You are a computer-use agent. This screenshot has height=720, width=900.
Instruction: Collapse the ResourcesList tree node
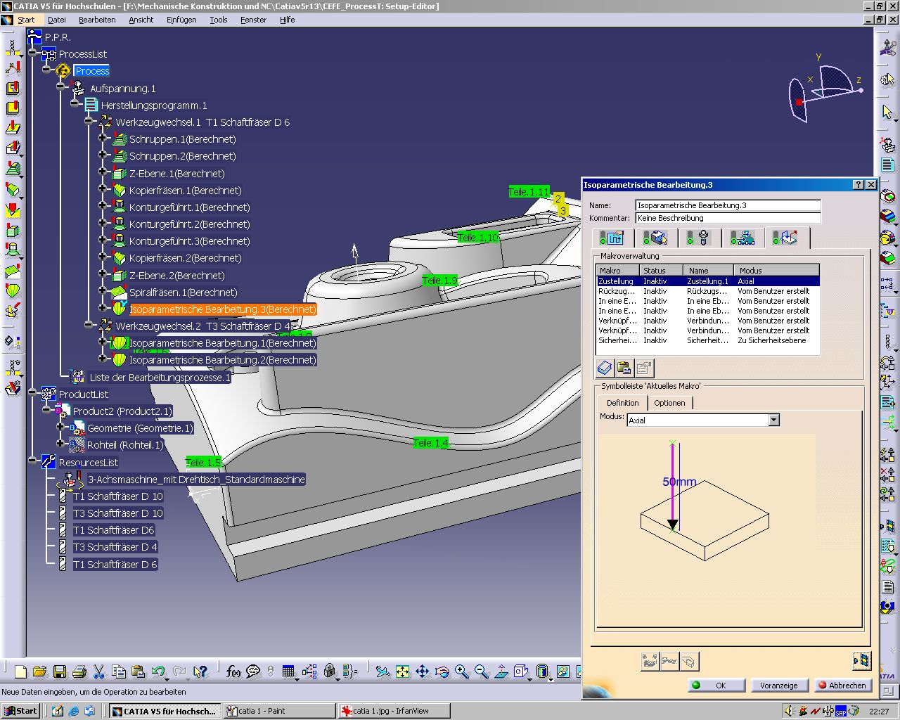point(32,462)
